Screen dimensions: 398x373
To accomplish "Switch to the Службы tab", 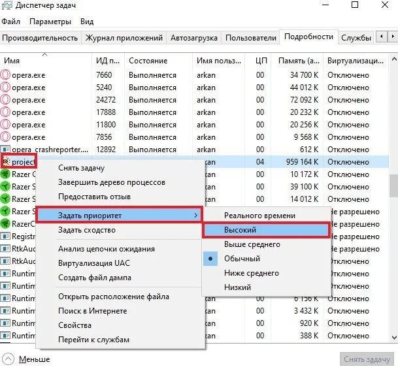I will [x=356, y=38].
